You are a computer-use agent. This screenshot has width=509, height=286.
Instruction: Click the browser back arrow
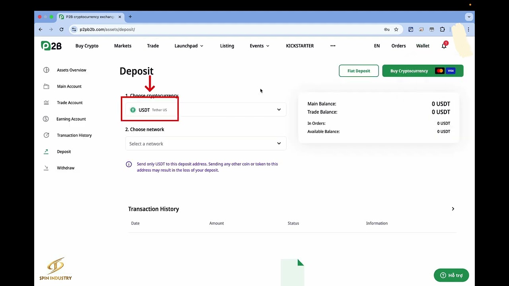tap(41, 29)
